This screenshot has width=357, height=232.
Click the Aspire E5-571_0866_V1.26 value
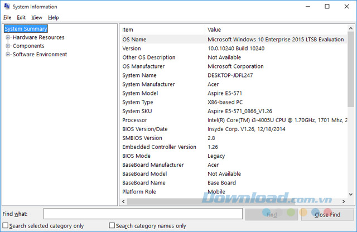tap(240, 111)
